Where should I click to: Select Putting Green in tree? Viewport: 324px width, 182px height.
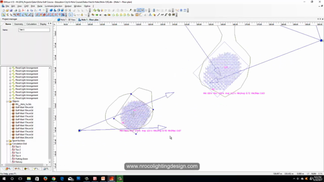click(21, 159)
